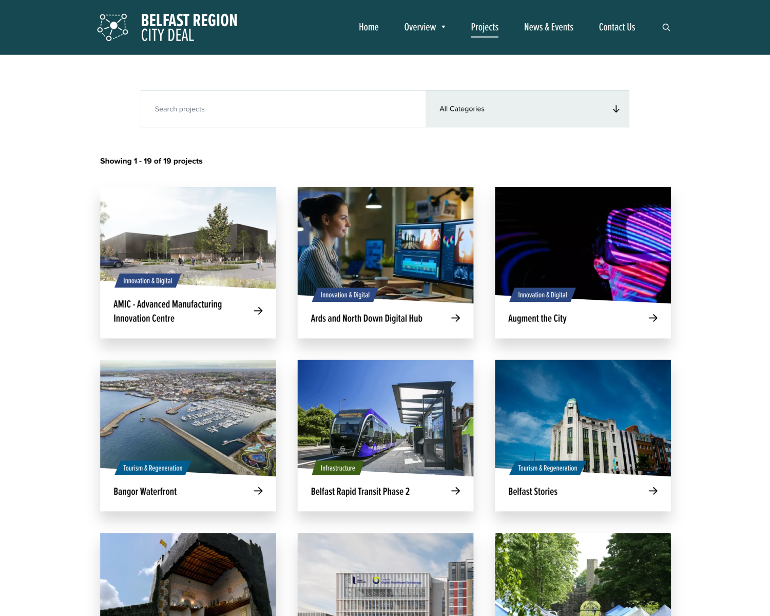Open the All Categories dropdown
Screen dimensions: 770x616
click(x=527, y=109)
